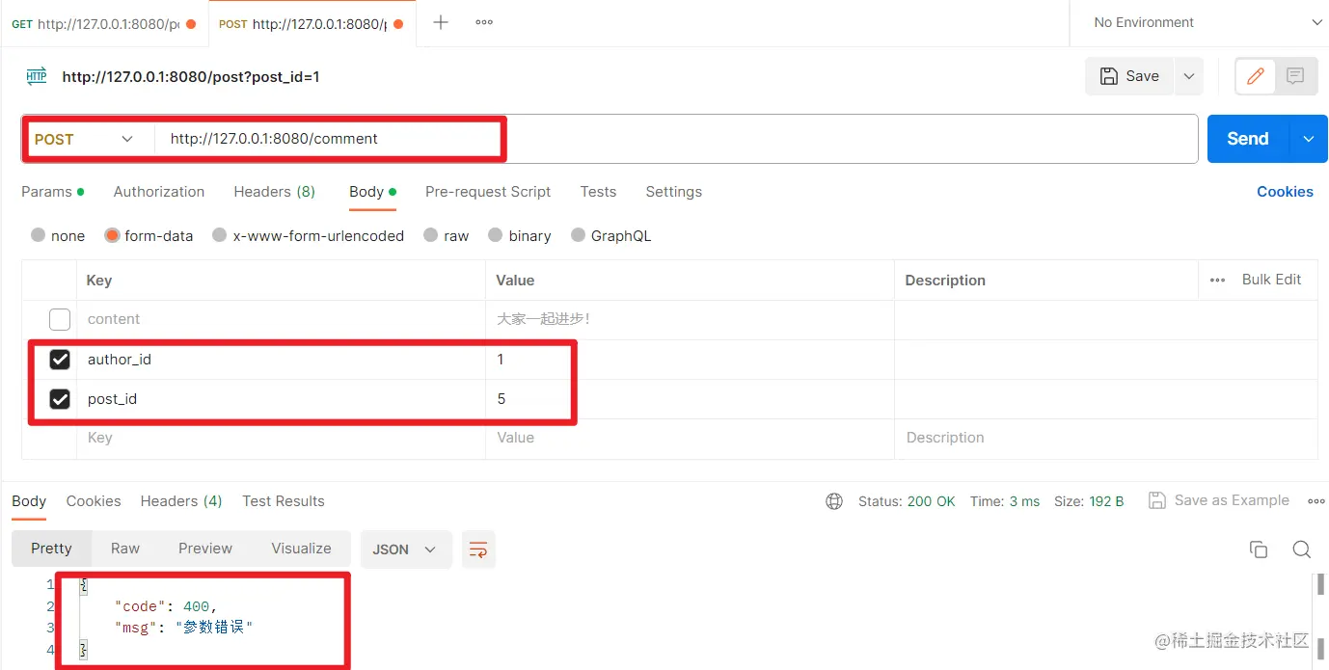1329x670 pixels.
Task: Open the Params tab
Action: (x=52, y=192)
